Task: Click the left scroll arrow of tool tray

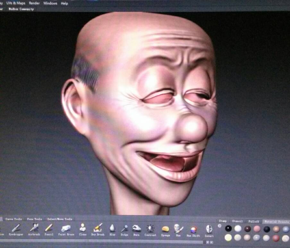Action: (x=208, y=242)
